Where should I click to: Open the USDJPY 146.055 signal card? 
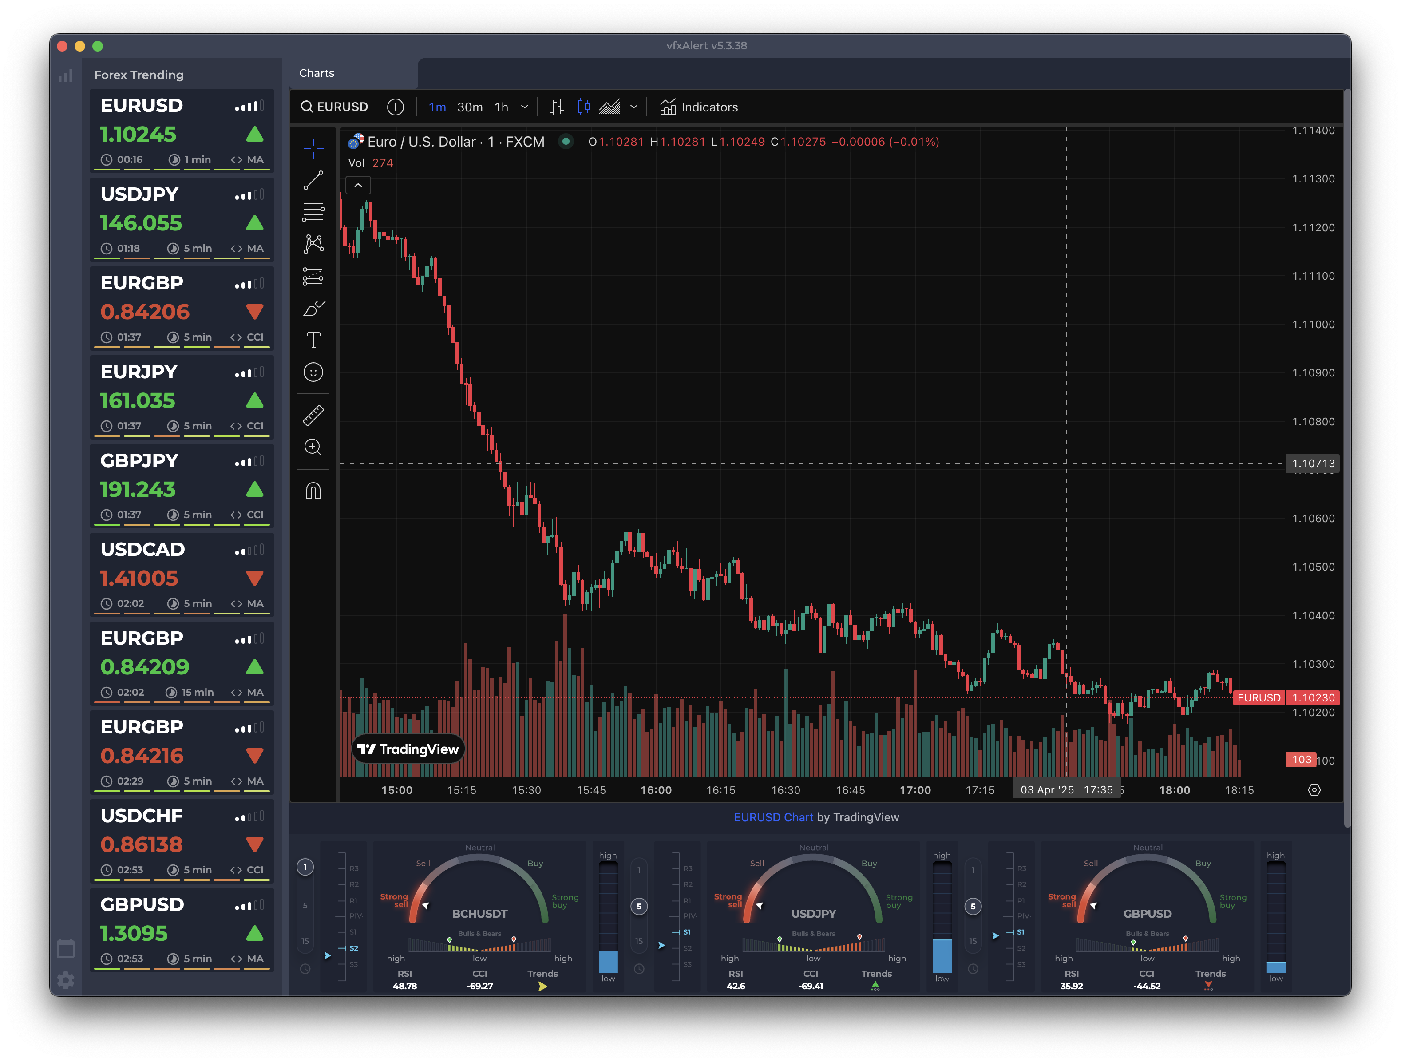pos(182,220)
